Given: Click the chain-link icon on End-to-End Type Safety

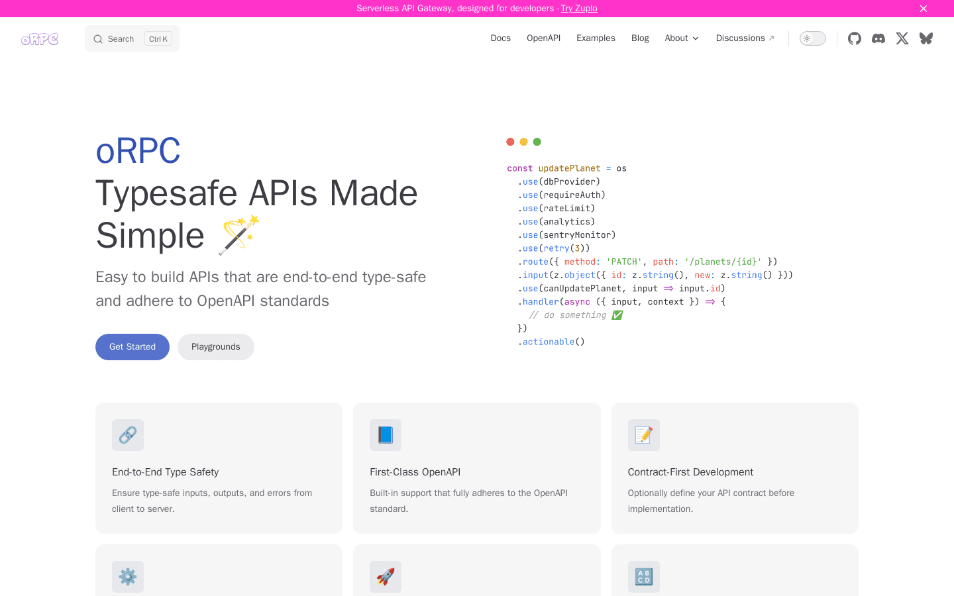Looking at the screenshot, I should pyautogui.click(x=127, y=435).
